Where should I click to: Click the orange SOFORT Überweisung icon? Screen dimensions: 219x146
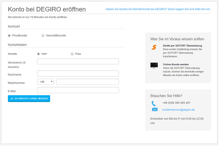pyautogui.click(x=154, y=47)
